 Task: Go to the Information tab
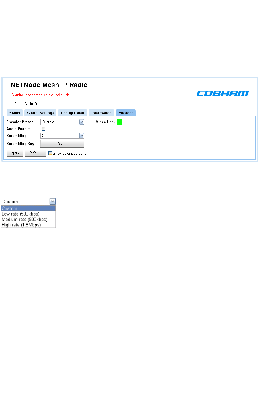(101, 113)
